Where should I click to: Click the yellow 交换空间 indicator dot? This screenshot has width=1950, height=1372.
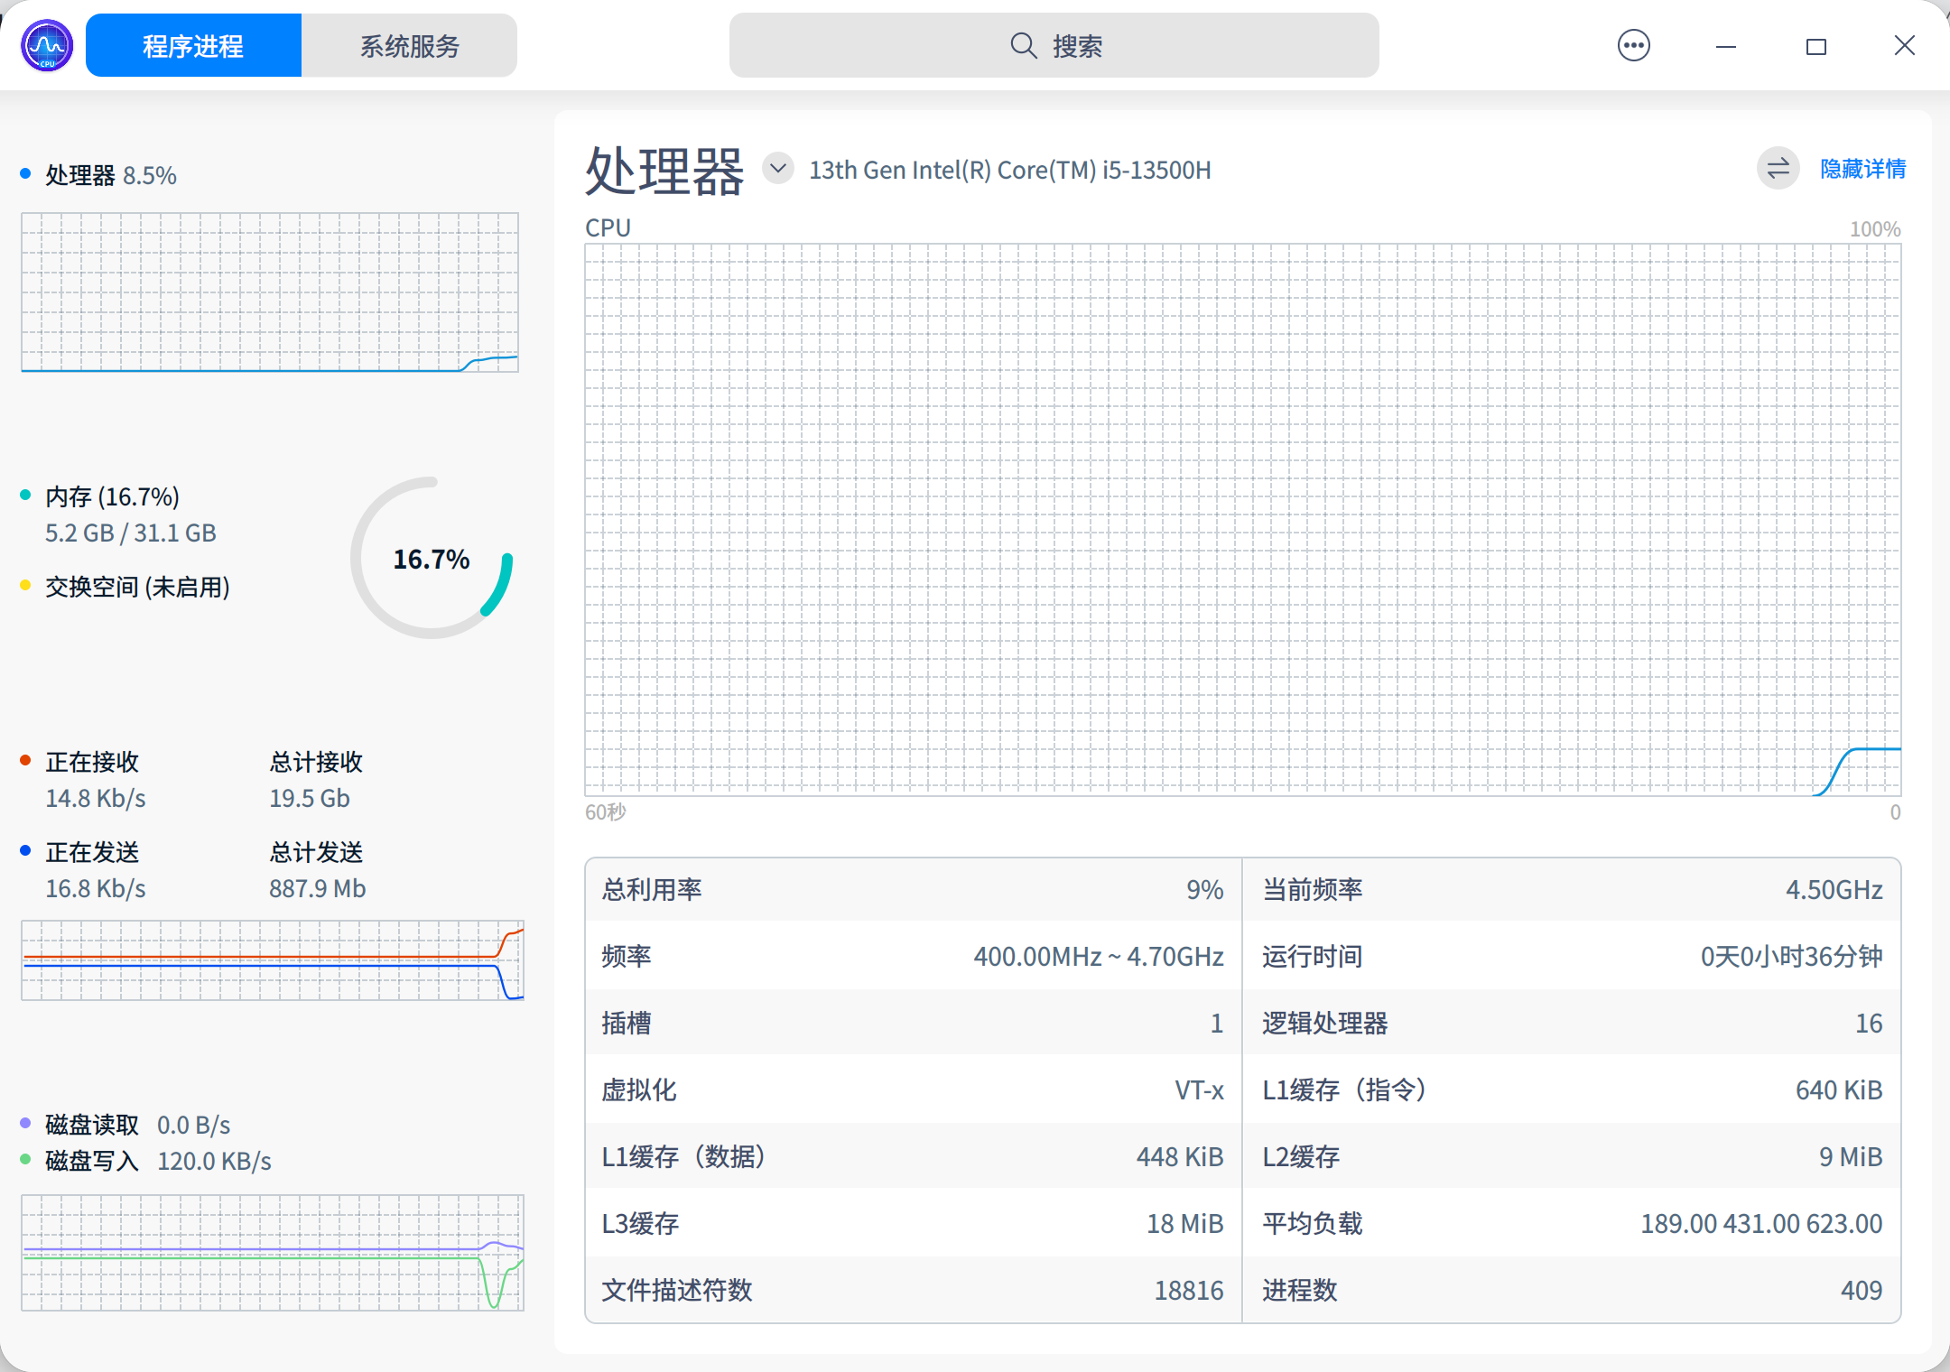coord(25,586)
